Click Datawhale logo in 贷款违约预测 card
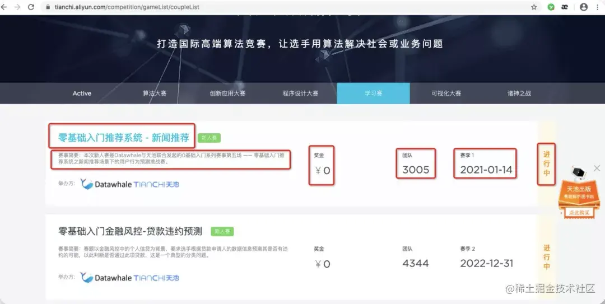Screen dimensions: 605x304 point(106,278)
